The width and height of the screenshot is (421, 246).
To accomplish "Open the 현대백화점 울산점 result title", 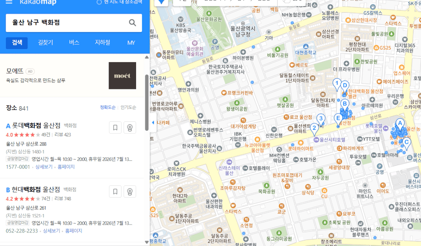I will [x=36, y=190].
